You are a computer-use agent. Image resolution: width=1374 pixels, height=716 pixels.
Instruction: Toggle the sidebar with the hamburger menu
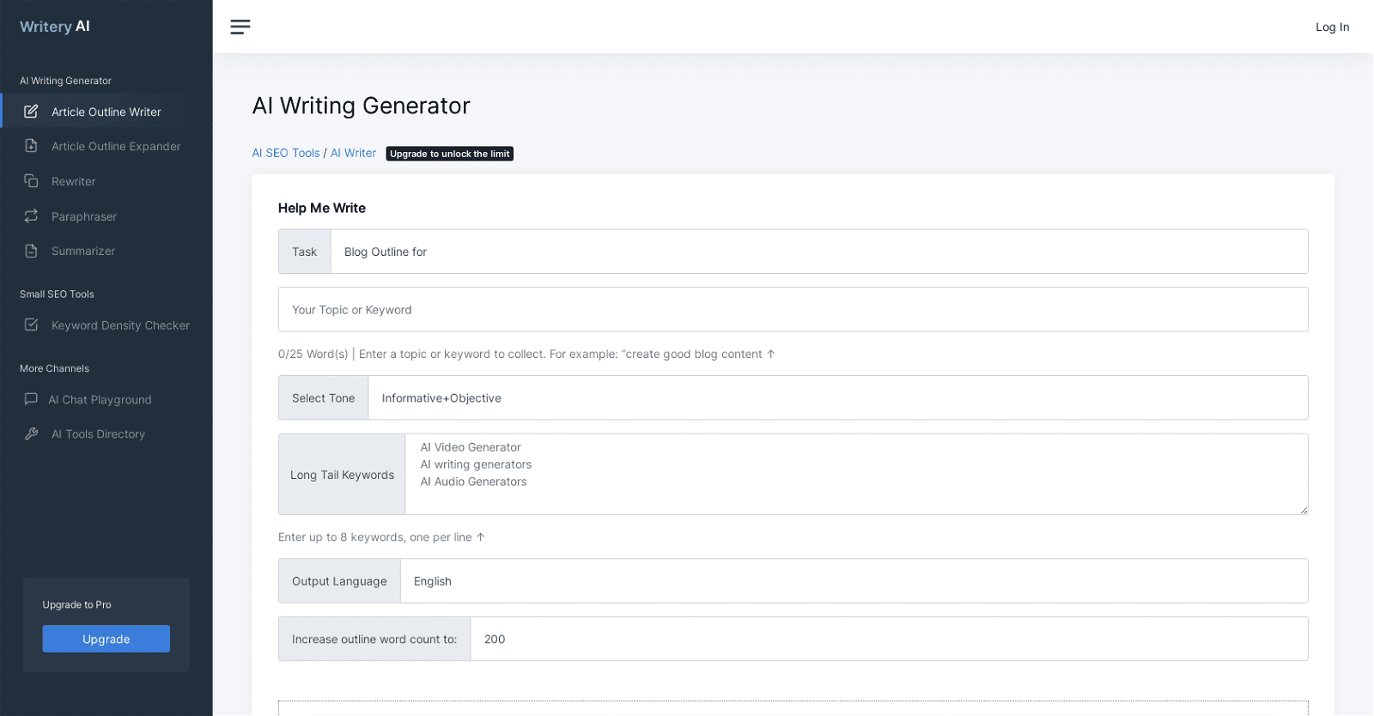[x=240, y=27]
